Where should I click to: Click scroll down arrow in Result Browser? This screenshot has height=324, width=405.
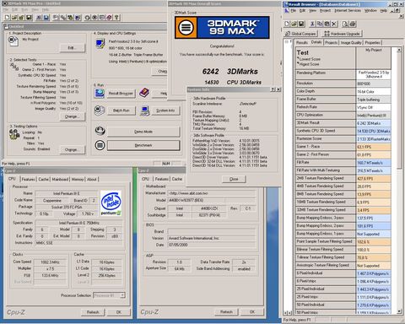398,311
